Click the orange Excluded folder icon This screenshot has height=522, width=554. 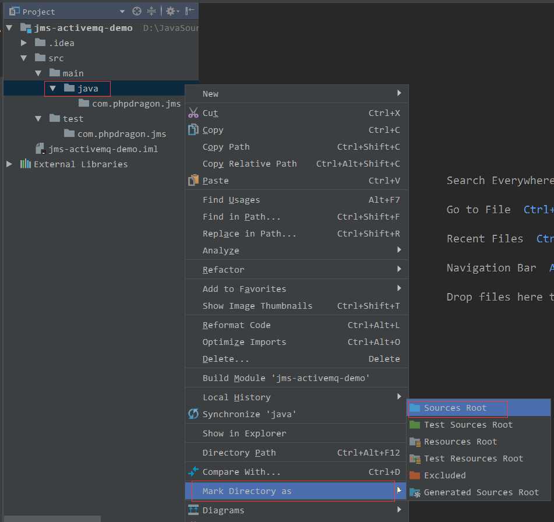(x=415, y=475)
